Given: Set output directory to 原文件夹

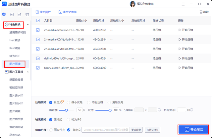Looking at the screenshot, I should point(51,130).
